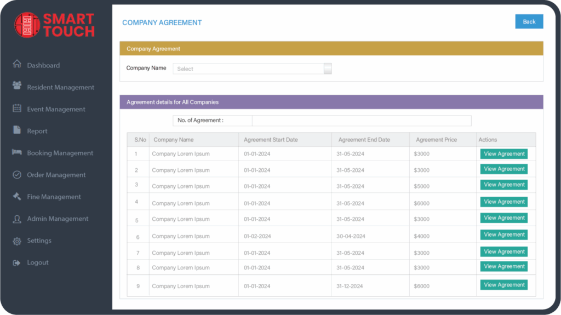The width and height of the screenshot is (561, 315).
Task: Click the Order Management checkmark icon
Action: (17, 175)
